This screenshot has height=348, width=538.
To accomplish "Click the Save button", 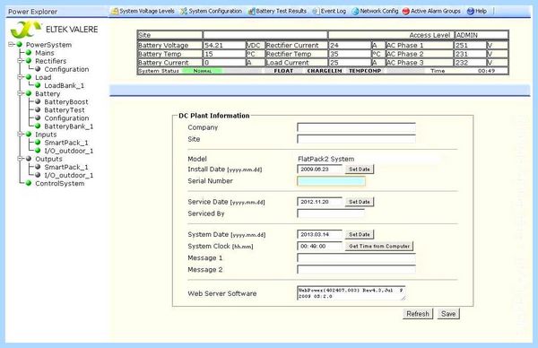I will pos(448,314).
